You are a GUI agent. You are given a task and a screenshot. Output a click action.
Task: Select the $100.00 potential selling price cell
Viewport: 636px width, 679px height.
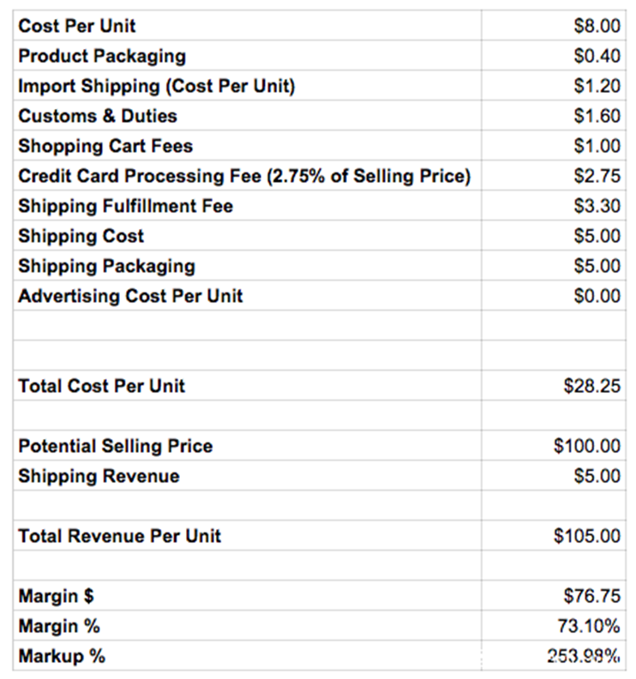(587, 446)
